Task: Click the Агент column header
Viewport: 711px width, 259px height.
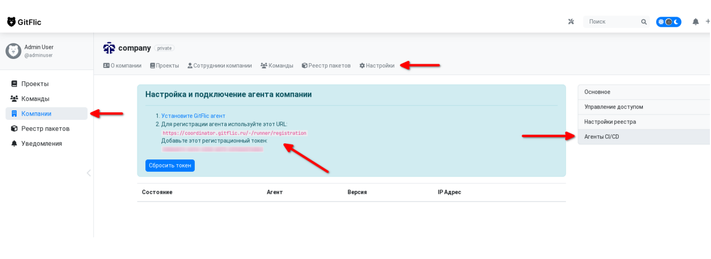Action: [x=275, y=192]
